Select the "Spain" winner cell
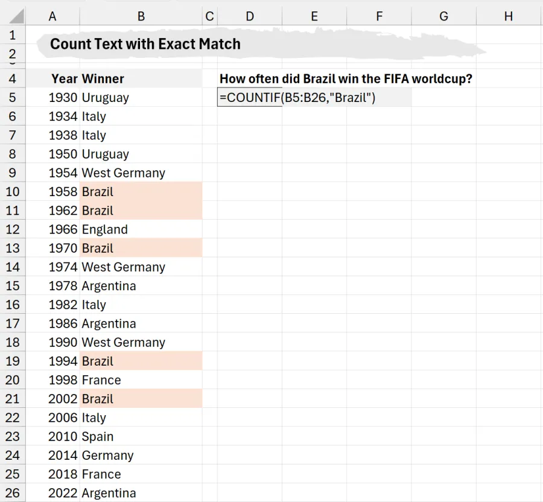 click(x=140, y=436)
